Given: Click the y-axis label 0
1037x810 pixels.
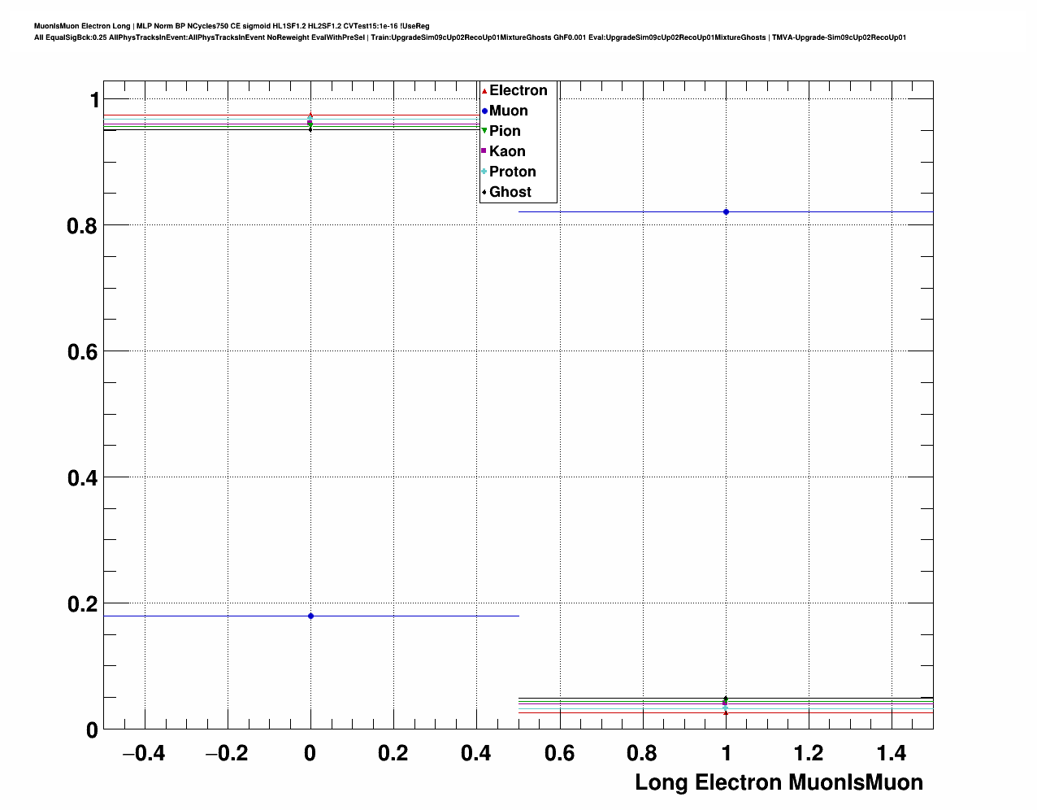Looking at the screenshot, I should tap(92, 730).
